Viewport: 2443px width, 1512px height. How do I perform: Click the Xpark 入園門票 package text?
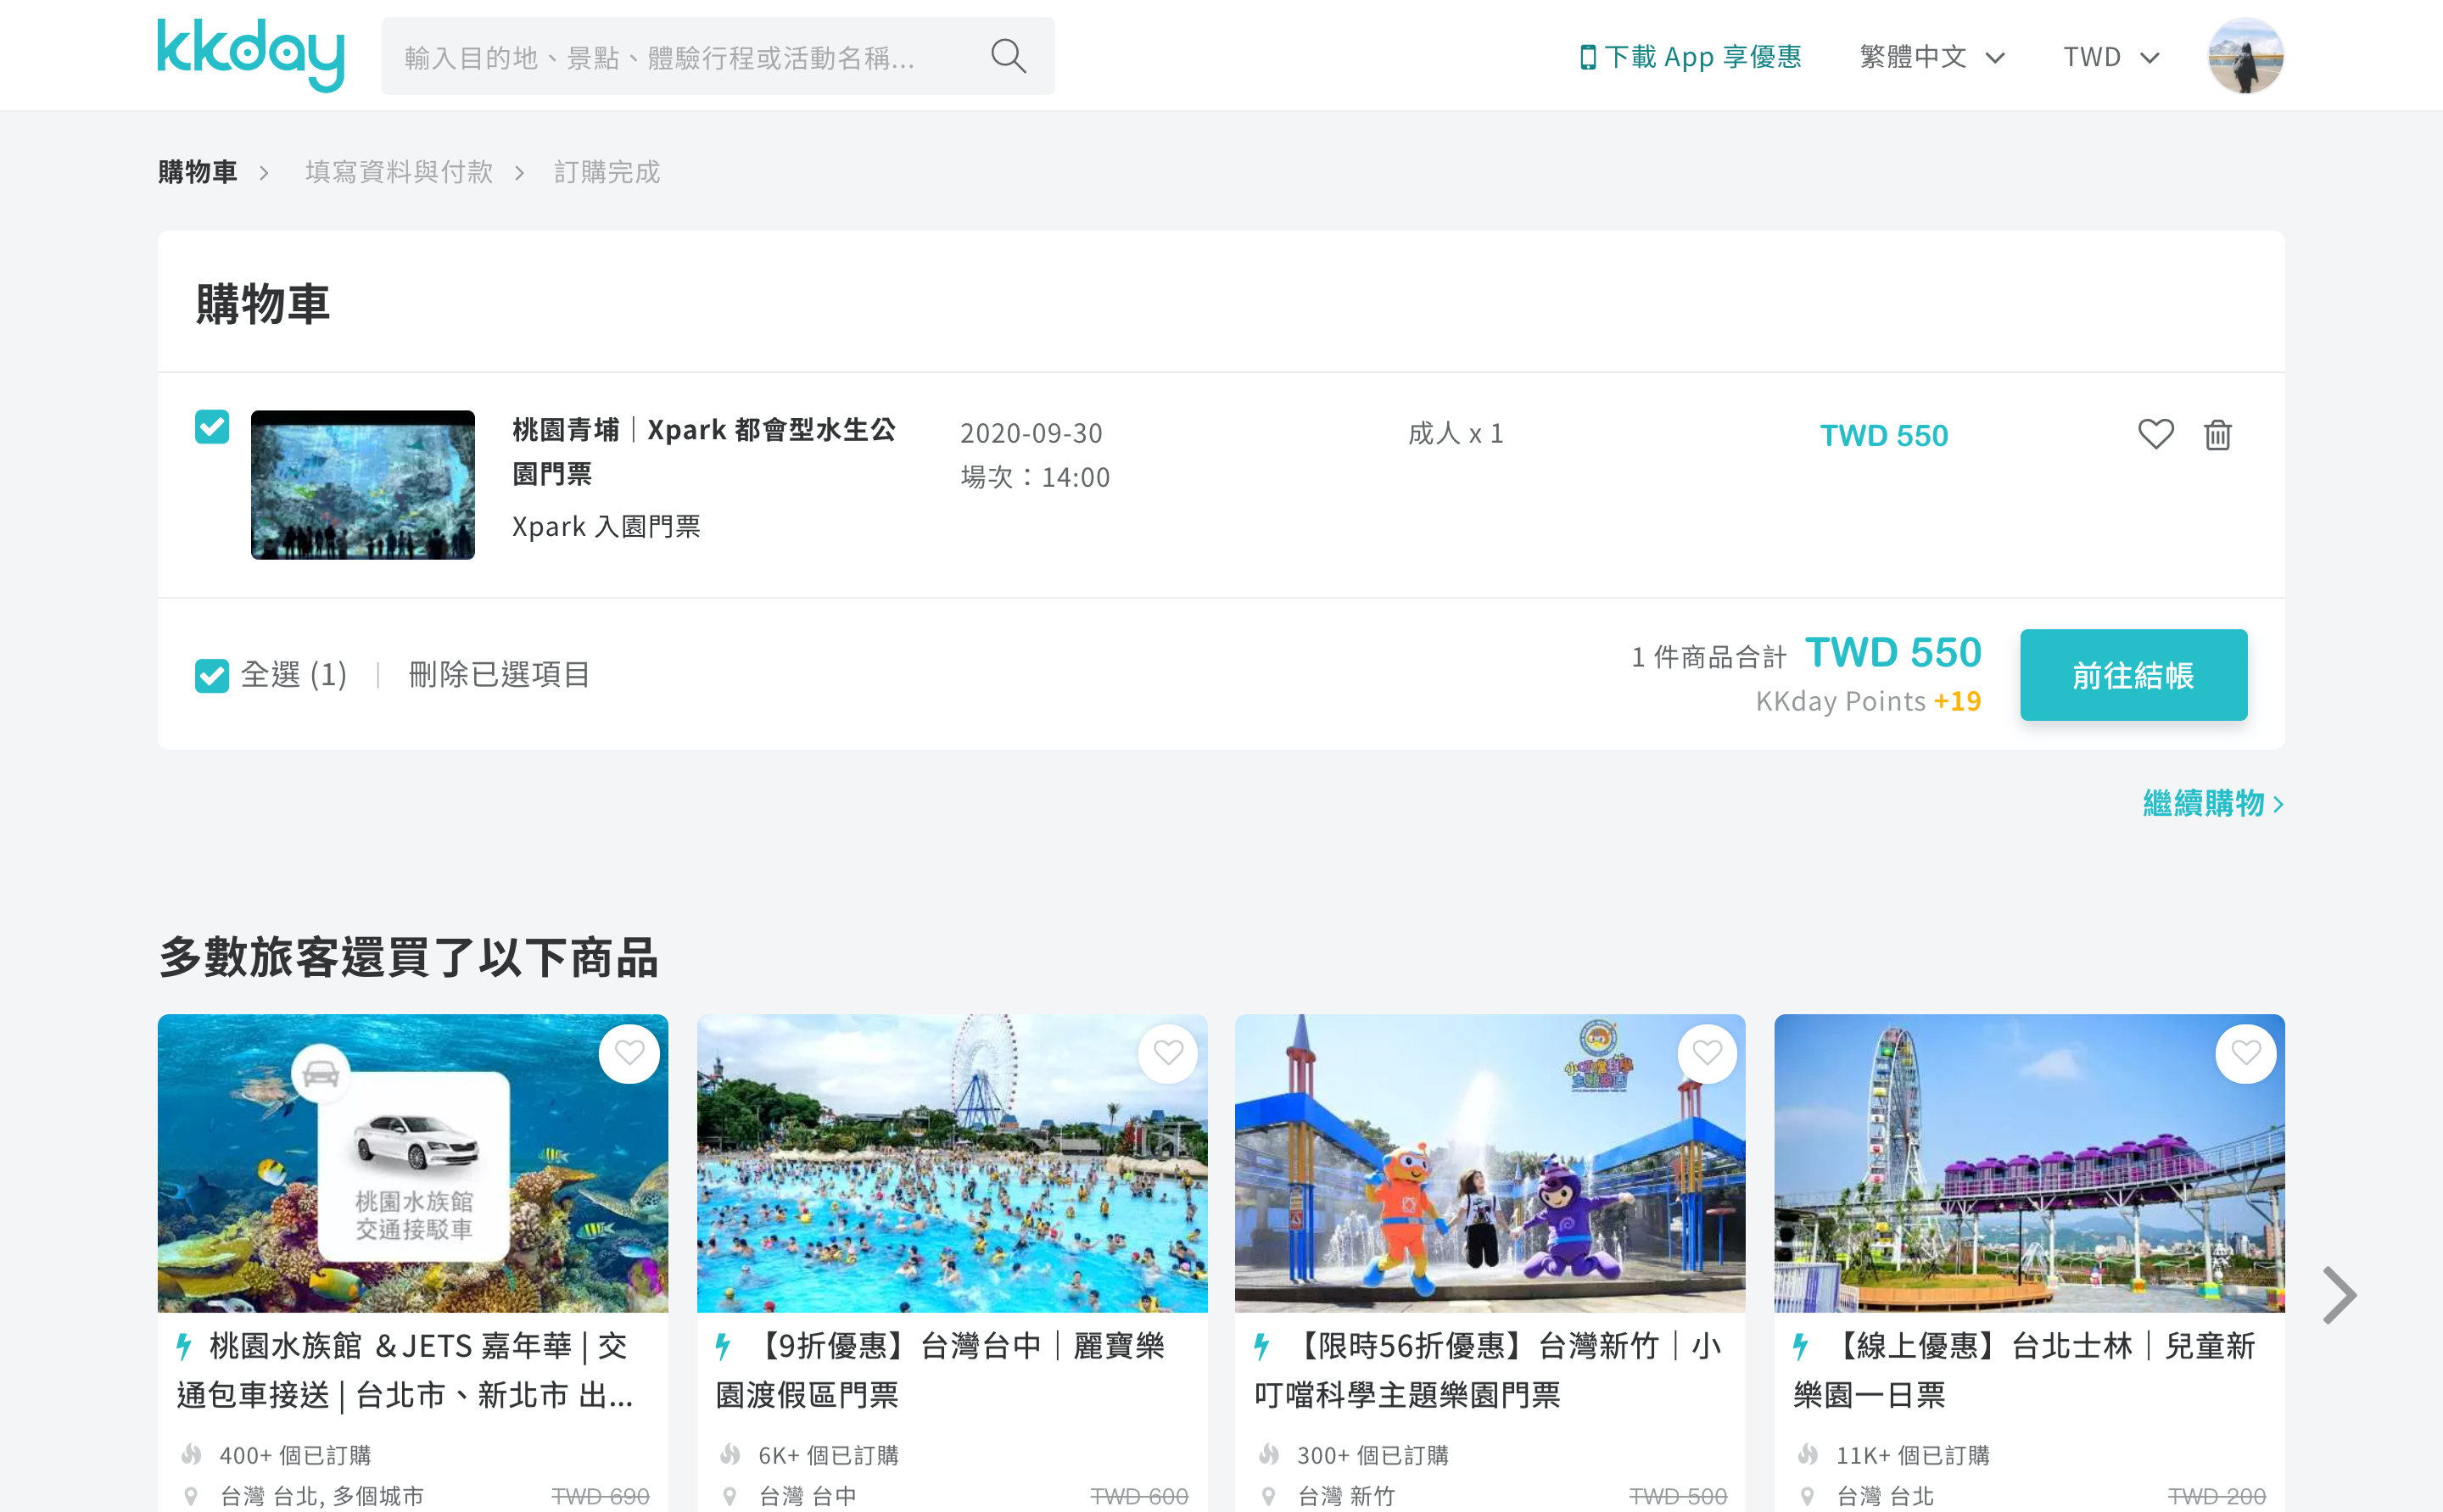(606, 526)
